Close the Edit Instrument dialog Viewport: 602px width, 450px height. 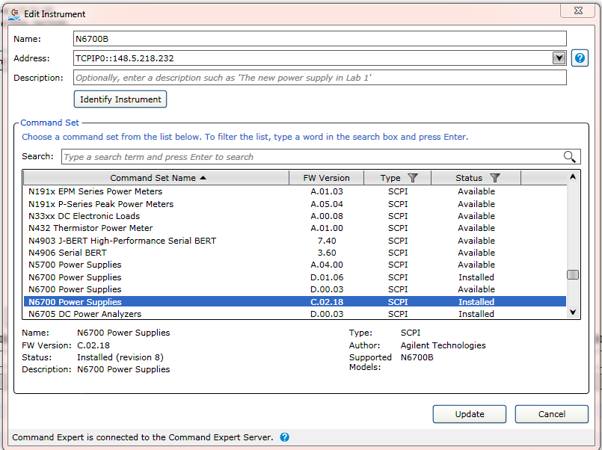(578, 10)
